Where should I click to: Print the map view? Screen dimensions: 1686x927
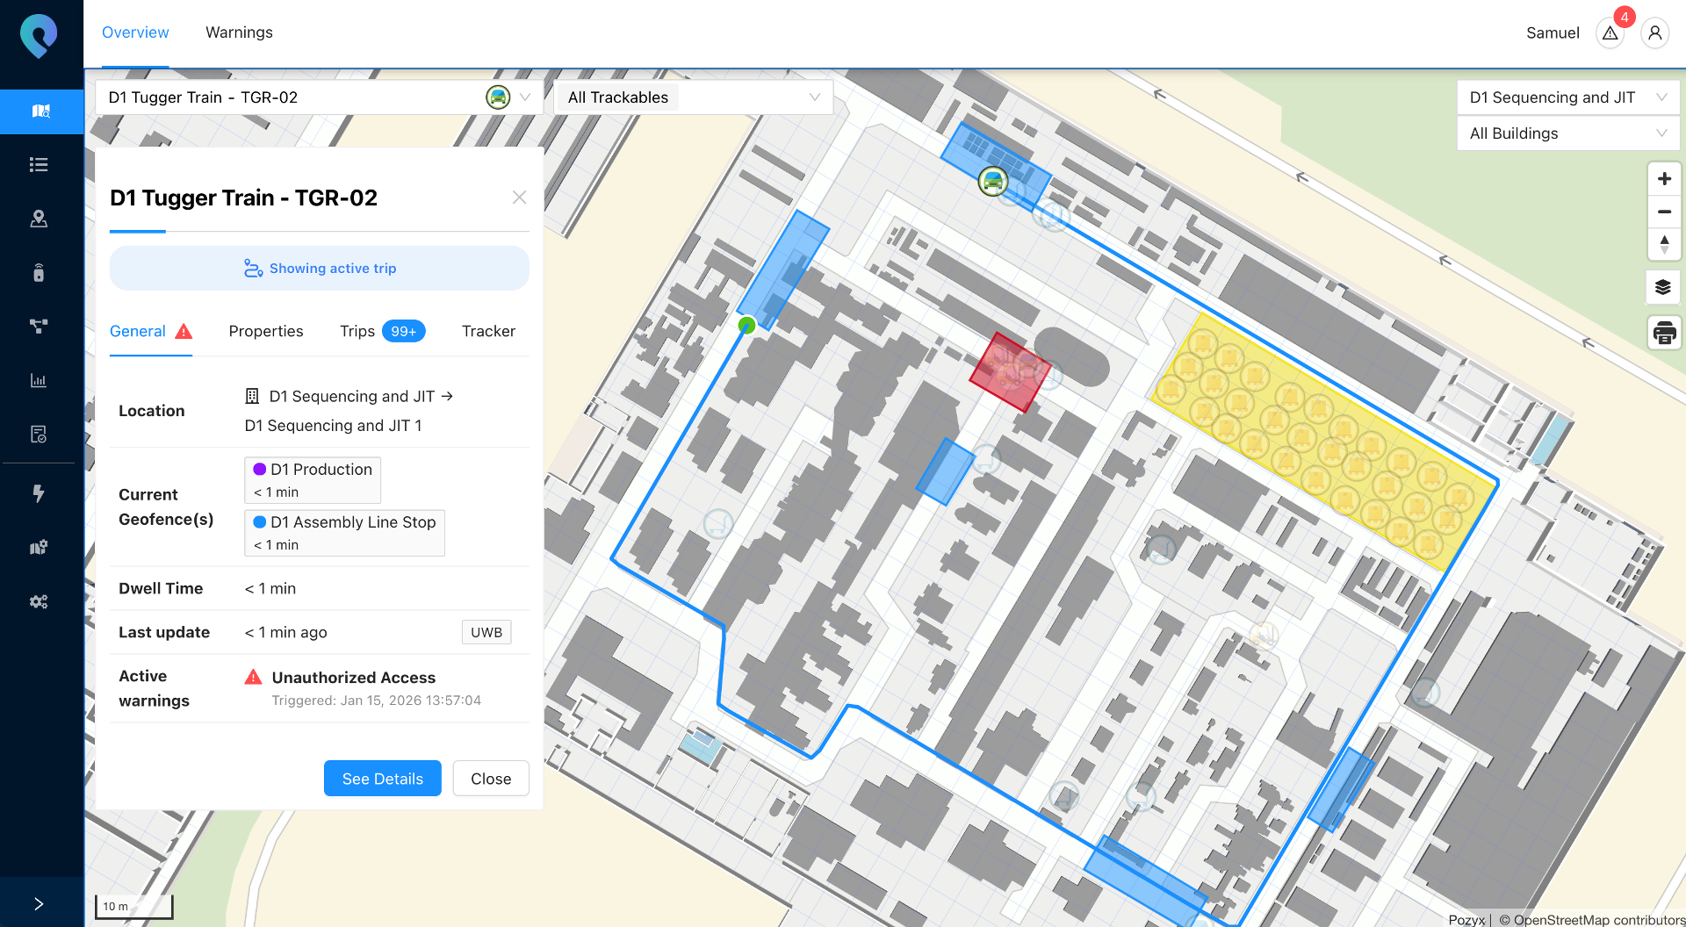pyautogui.click(x=1664, y=333)
